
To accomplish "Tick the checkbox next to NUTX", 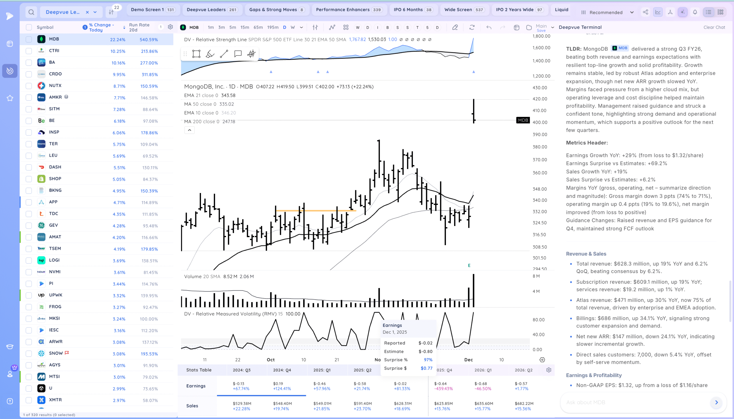I will tap(29, 86).
